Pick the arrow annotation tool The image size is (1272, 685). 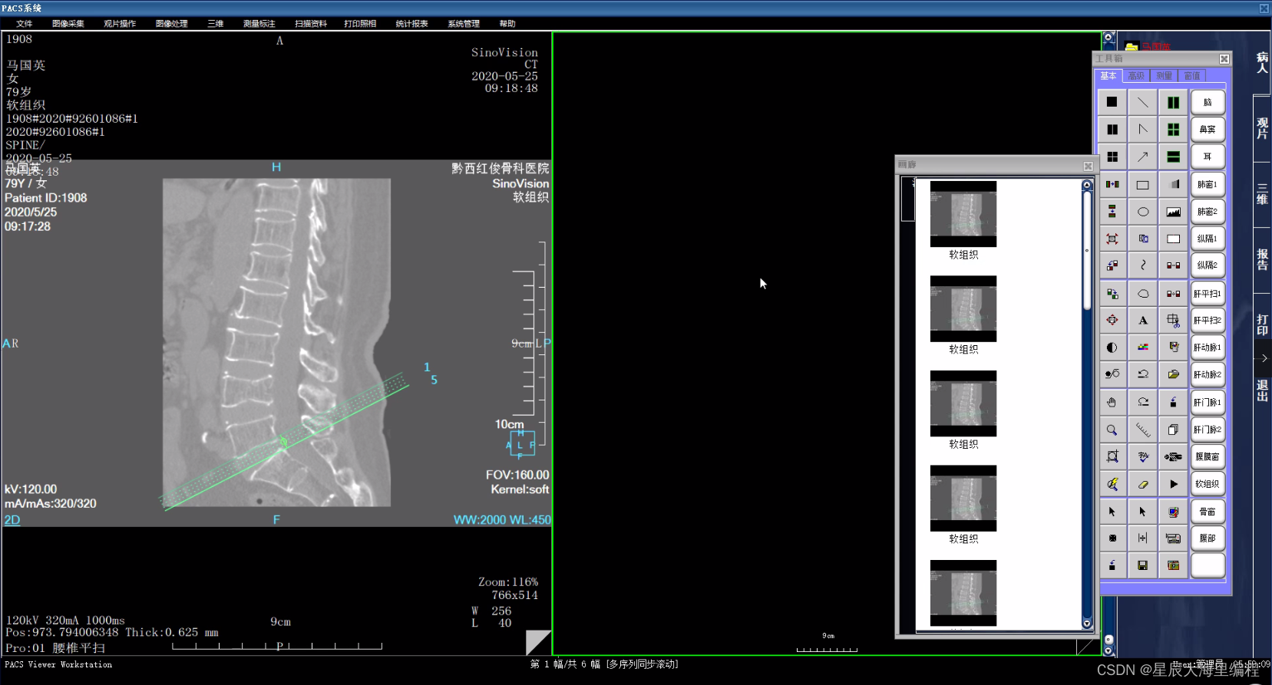coord(1142,156)
